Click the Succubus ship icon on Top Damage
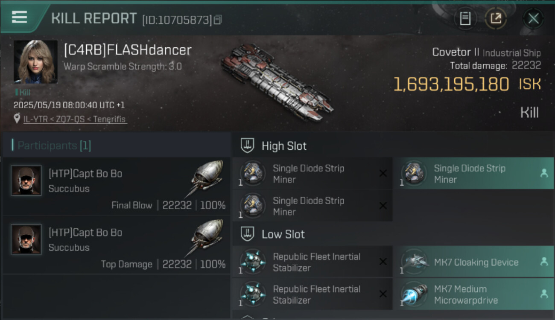The image size is (555, 320). [206, 236]
